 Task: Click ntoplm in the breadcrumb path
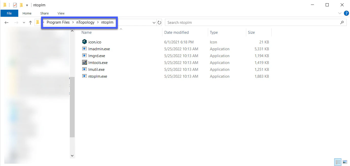107,22
